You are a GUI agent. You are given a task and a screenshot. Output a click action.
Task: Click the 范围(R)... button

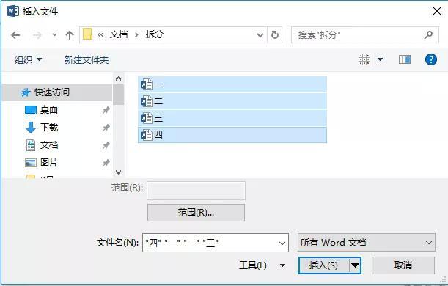196,213
